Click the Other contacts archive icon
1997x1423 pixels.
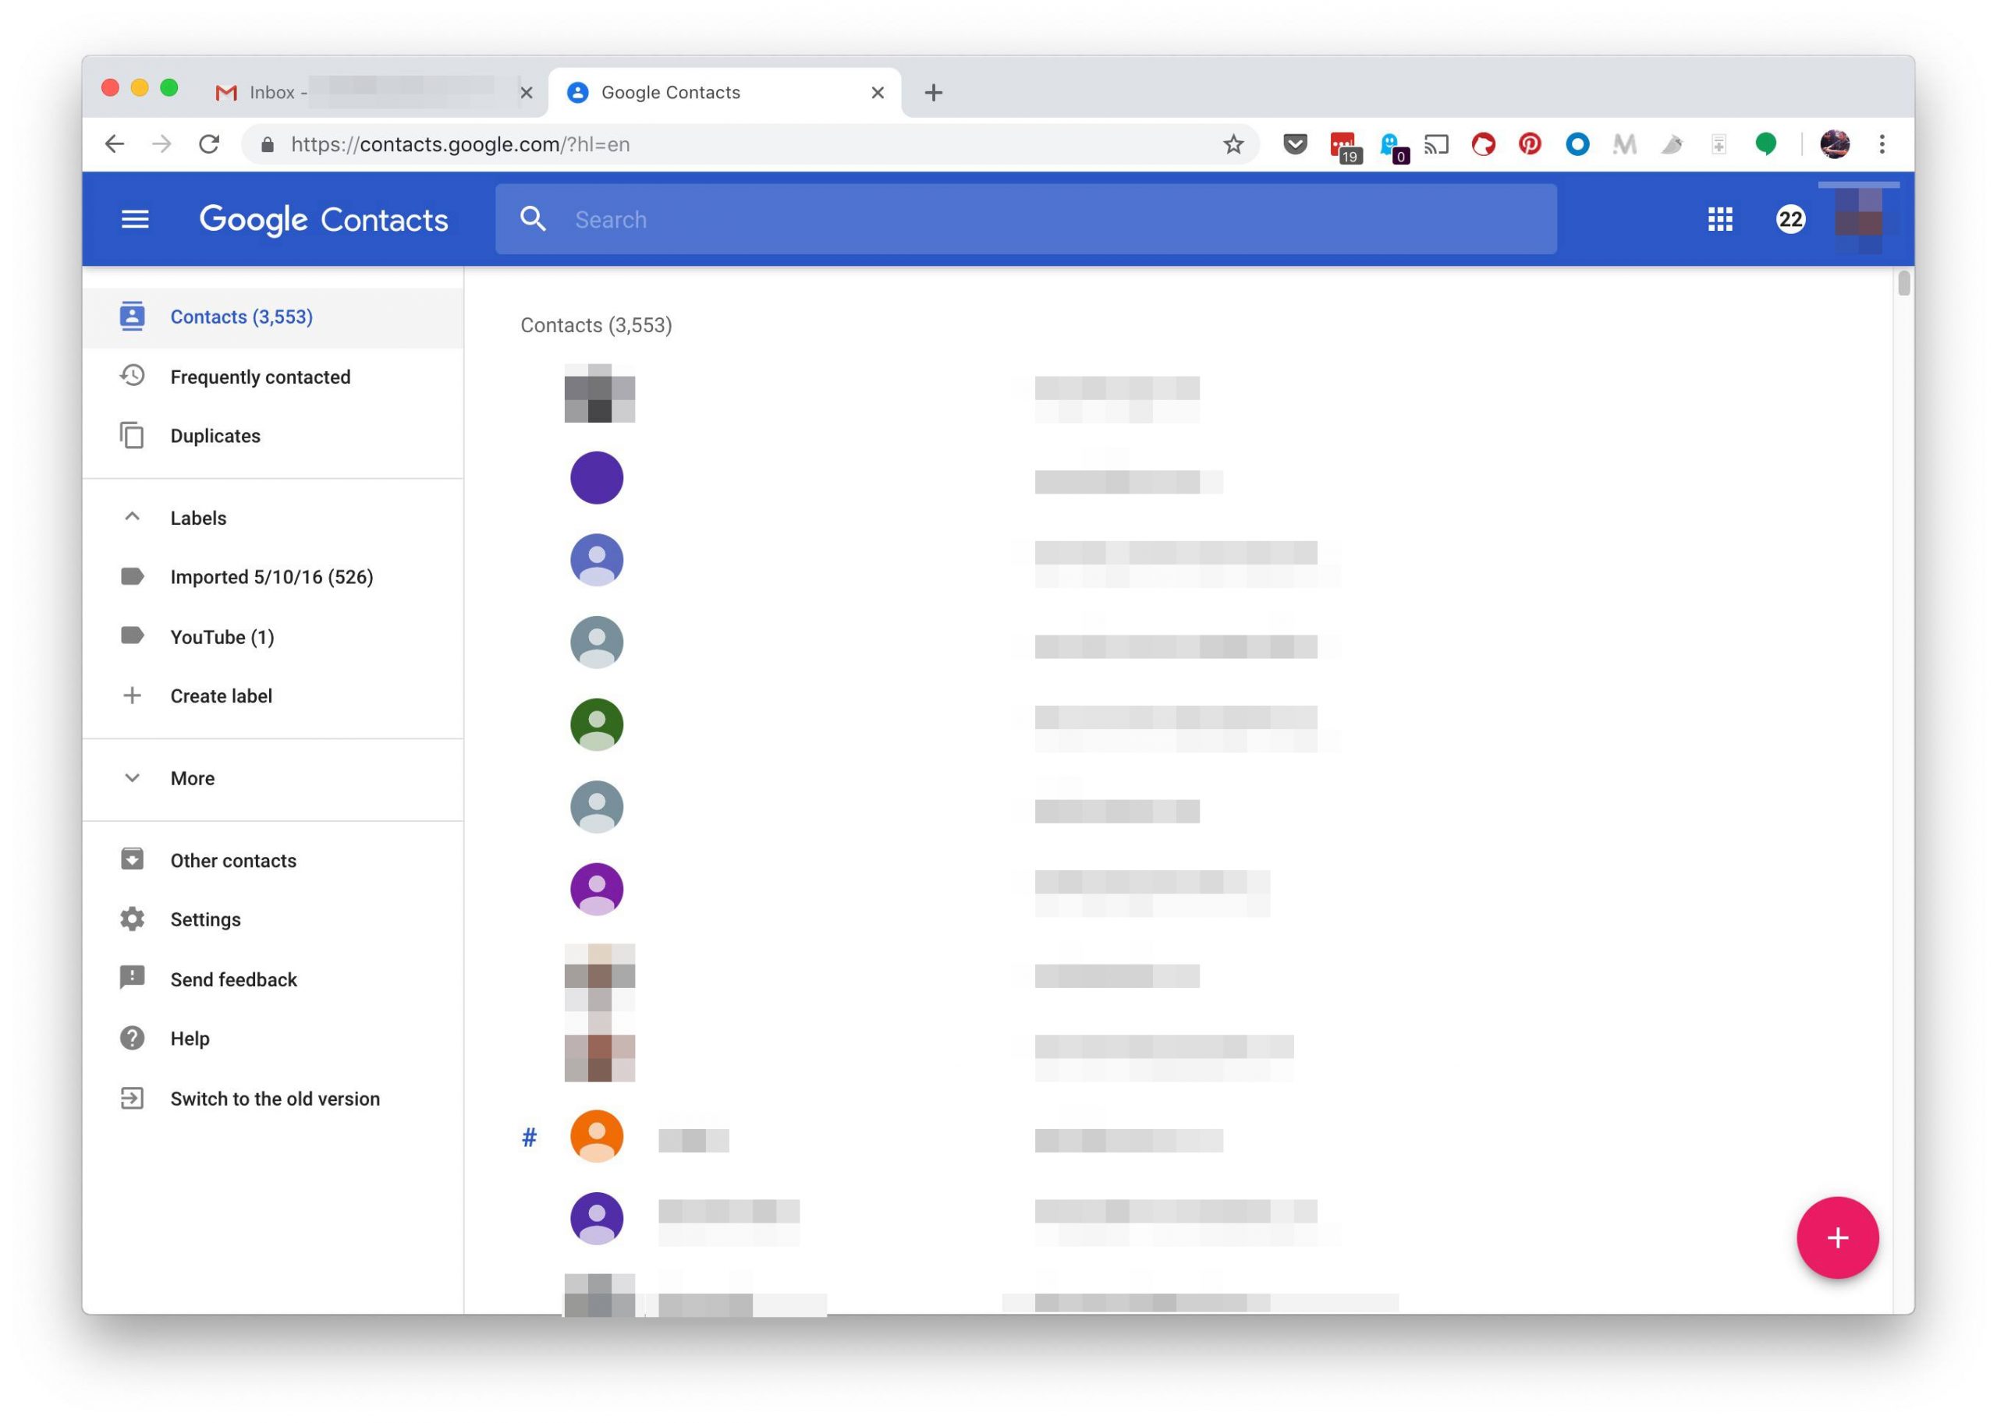(133, 861)
